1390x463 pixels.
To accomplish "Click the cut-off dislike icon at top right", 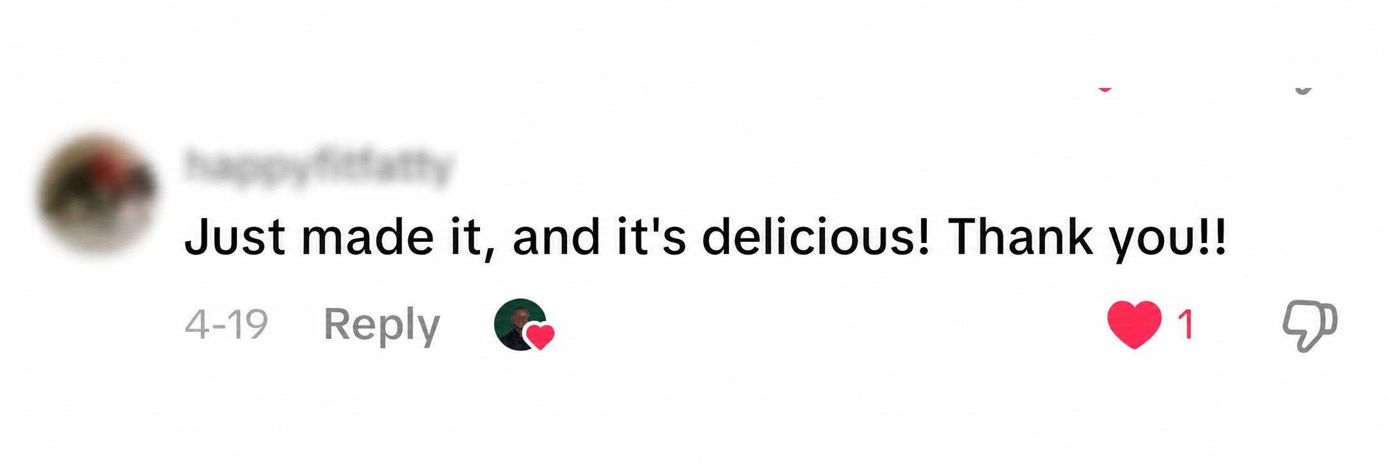I will (x=1303, y=90).
